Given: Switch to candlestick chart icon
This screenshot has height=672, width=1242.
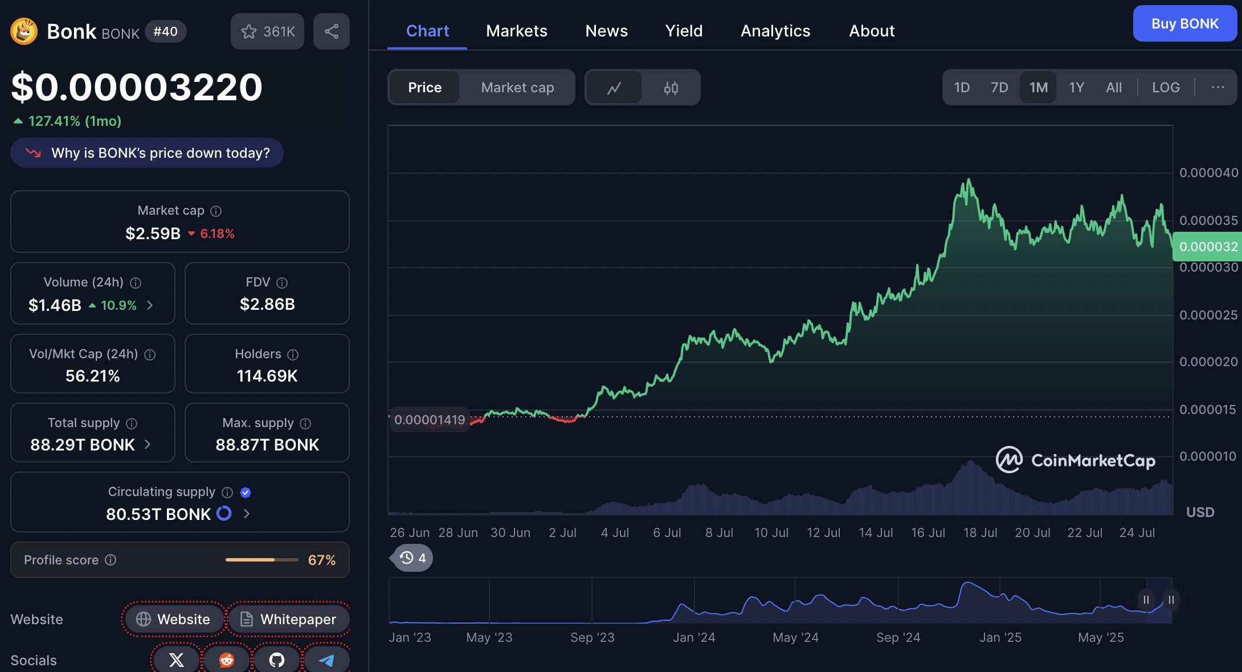Looking at the screenshot, I should coord(671,88).
